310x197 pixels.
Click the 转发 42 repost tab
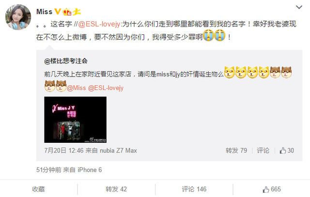[116, 189]
